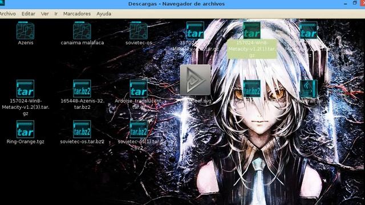Select the sovietec-os.tar.bz2 archive icon
Image resolution: width=365 pixels, height=205 pixels.
coord(82,129)
